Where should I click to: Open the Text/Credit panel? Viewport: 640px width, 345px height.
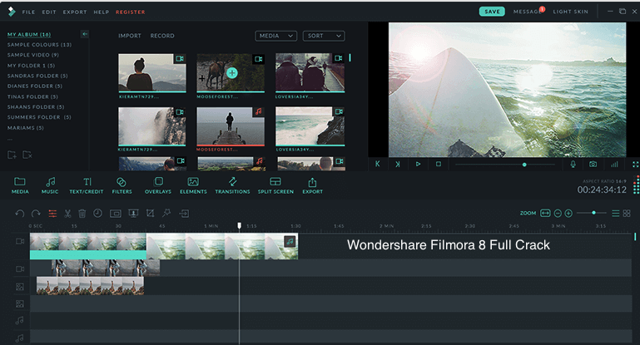[x=86, y=185]
